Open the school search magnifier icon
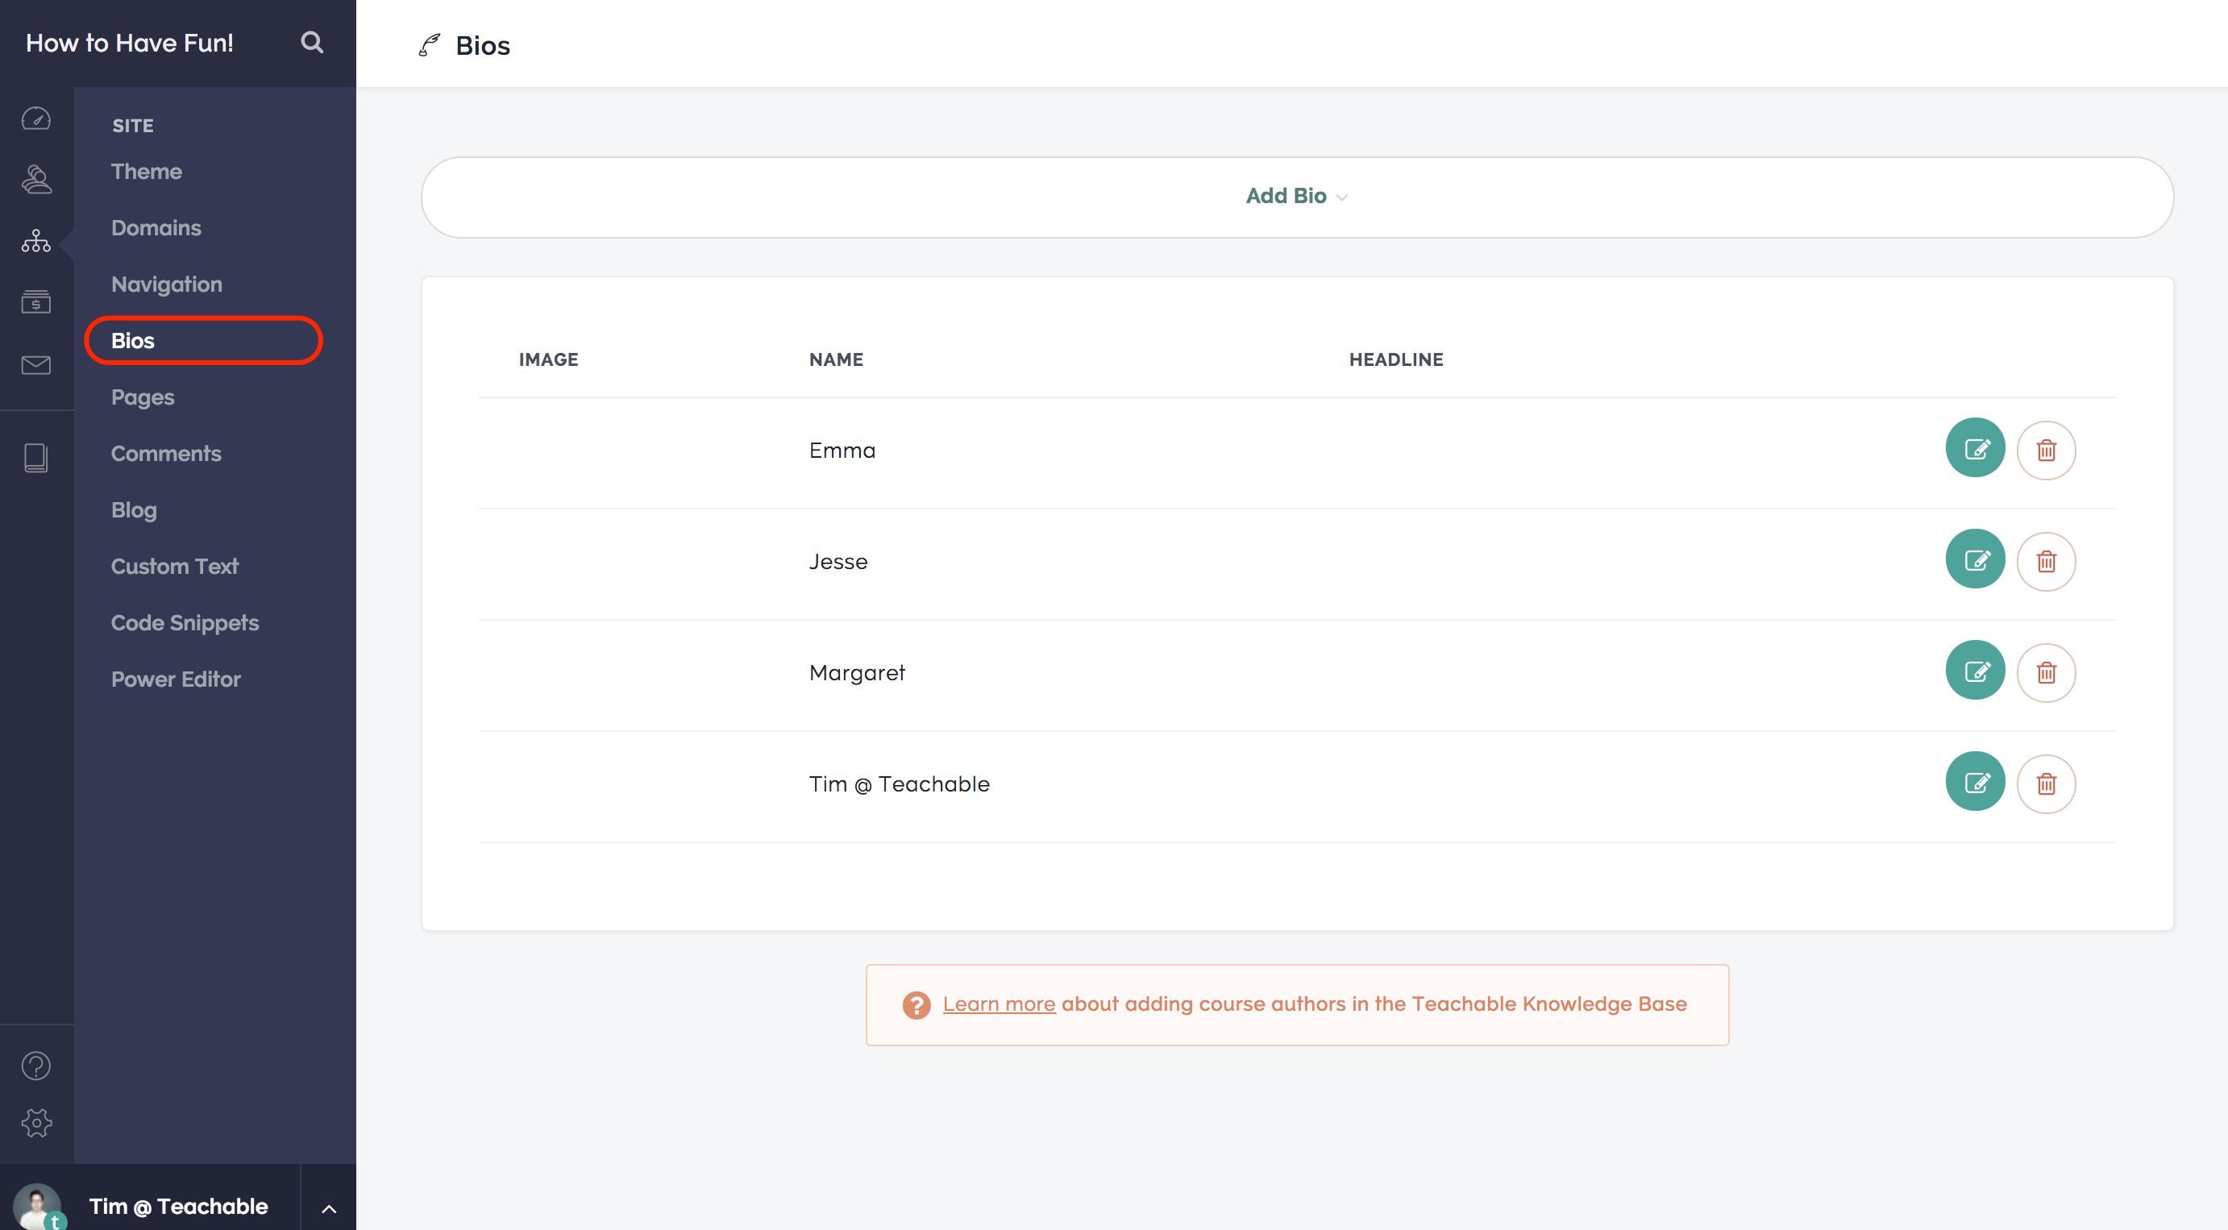 click(x=311, y=42)
